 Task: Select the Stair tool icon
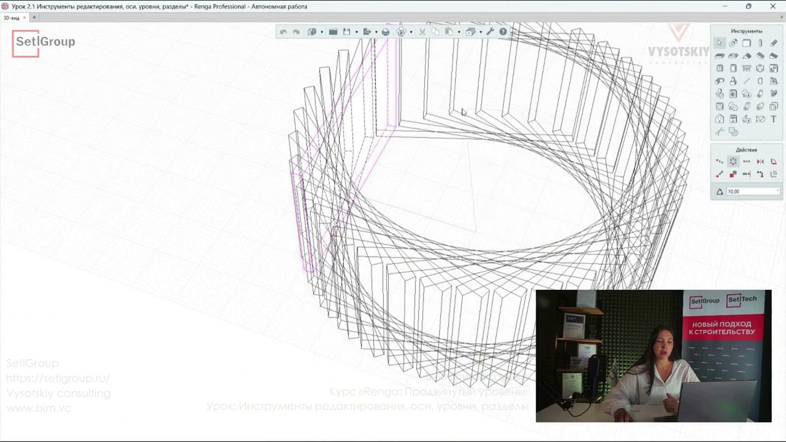(x=760, y=56)
